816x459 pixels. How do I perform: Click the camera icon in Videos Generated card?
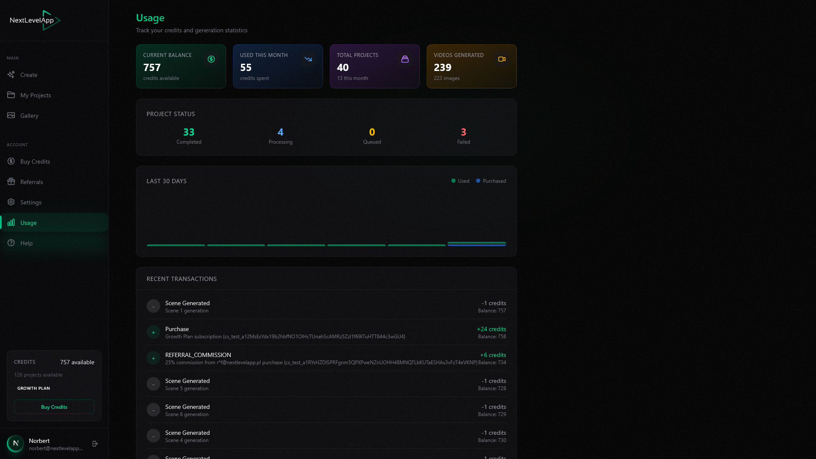click(x=502, y=59)
